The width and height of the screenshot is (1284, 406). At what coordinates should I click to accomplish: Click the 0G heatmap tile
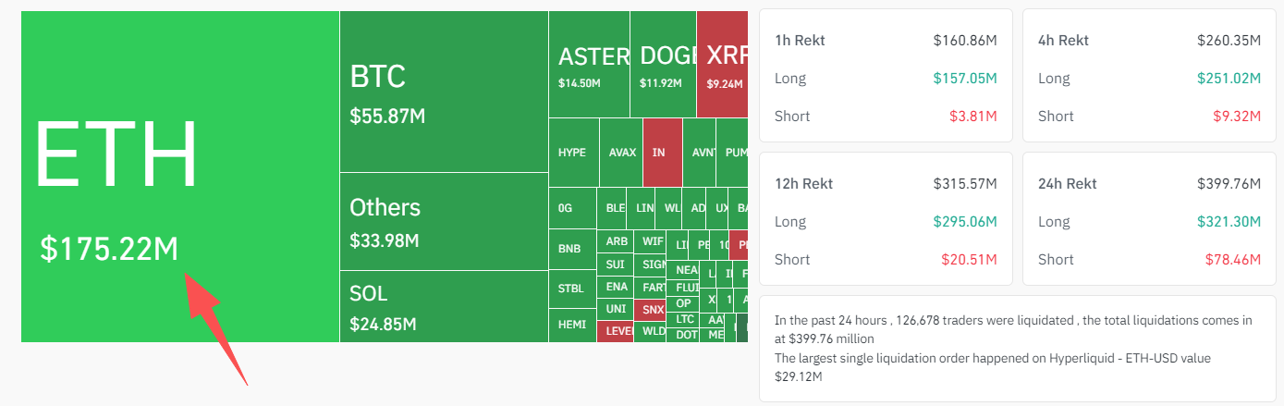[572, 208]
